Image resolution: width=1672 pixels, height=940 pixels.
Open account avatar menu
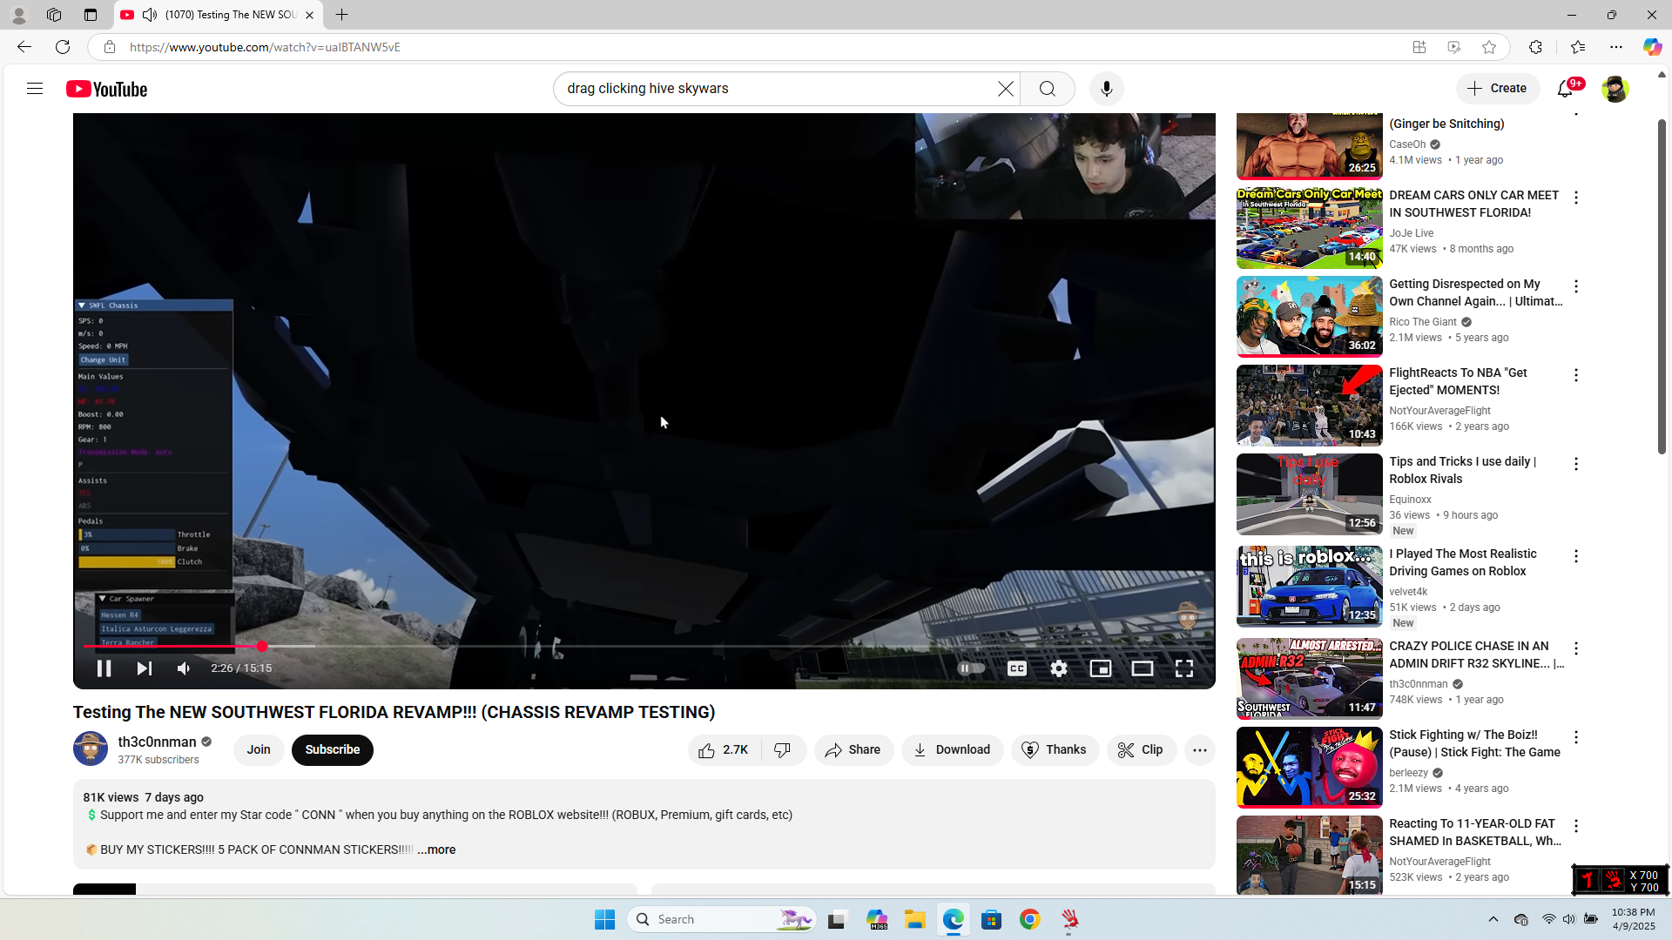point(1615,89)
